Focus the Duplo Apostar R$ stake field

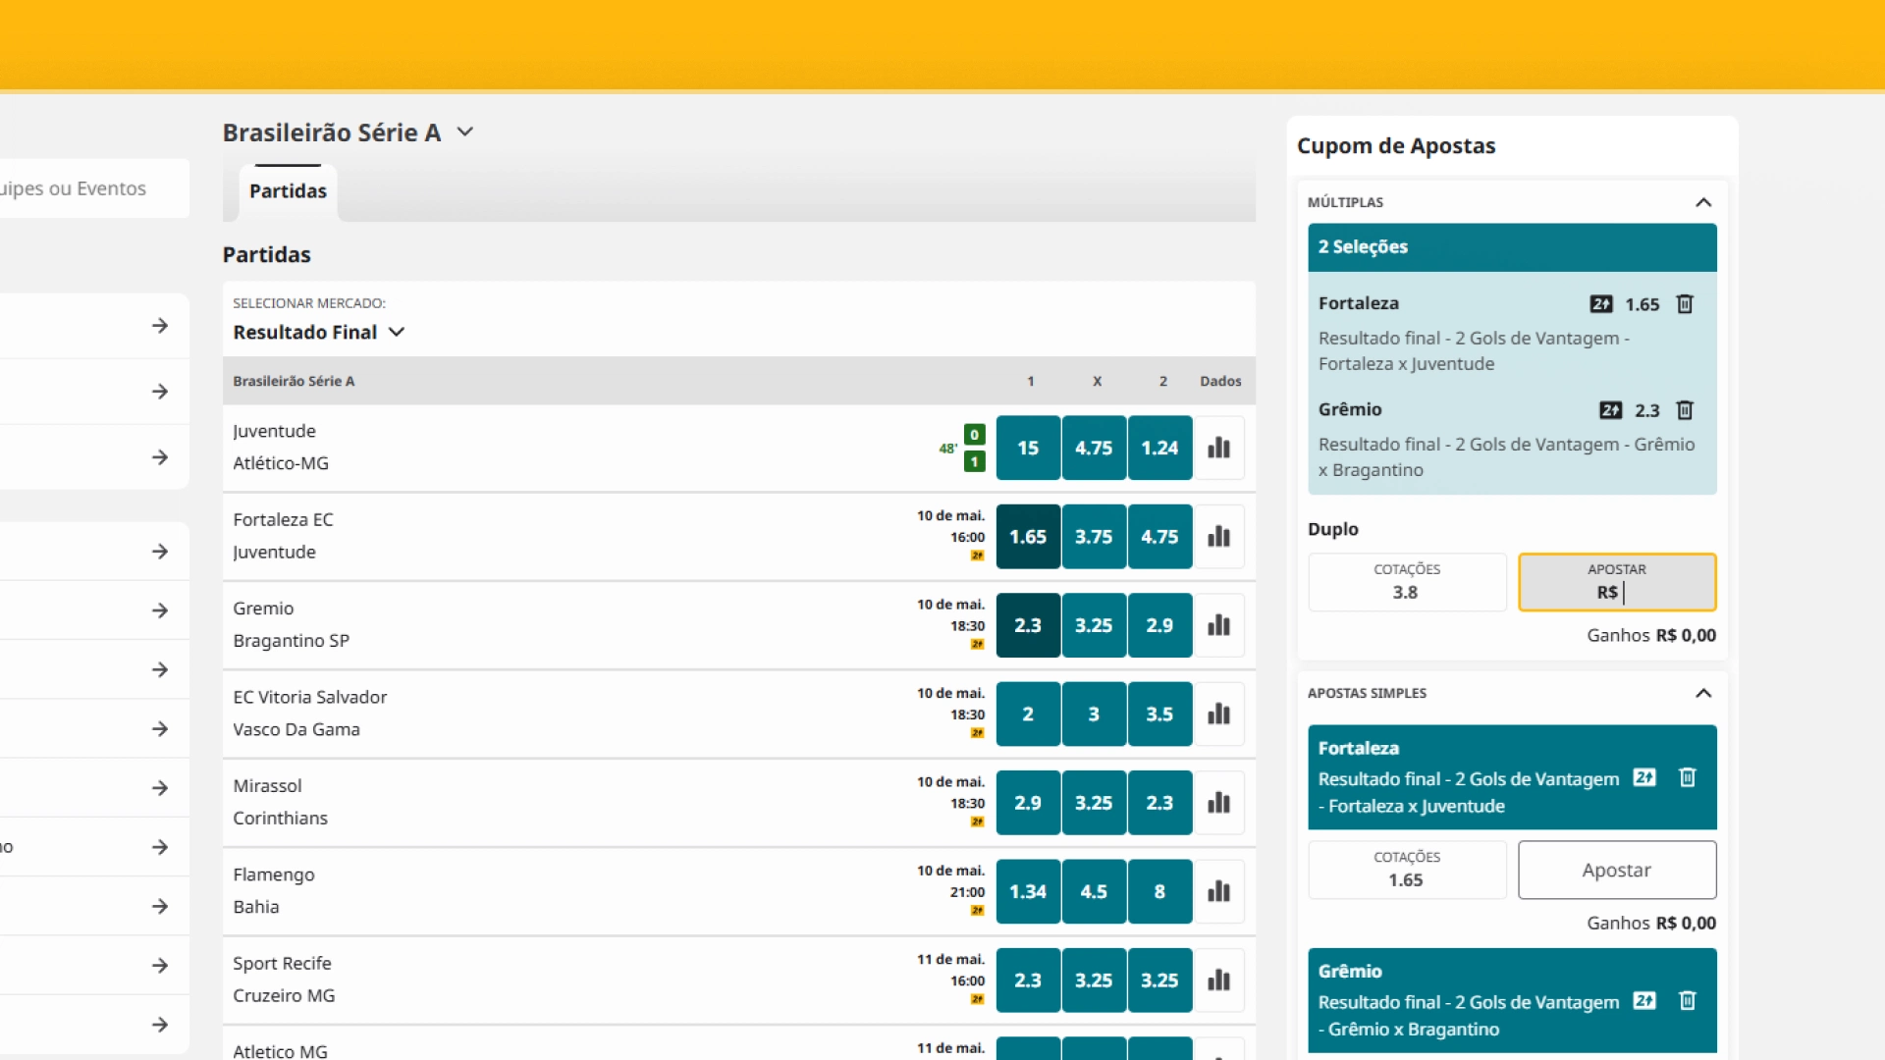[x=1617, y=582]
